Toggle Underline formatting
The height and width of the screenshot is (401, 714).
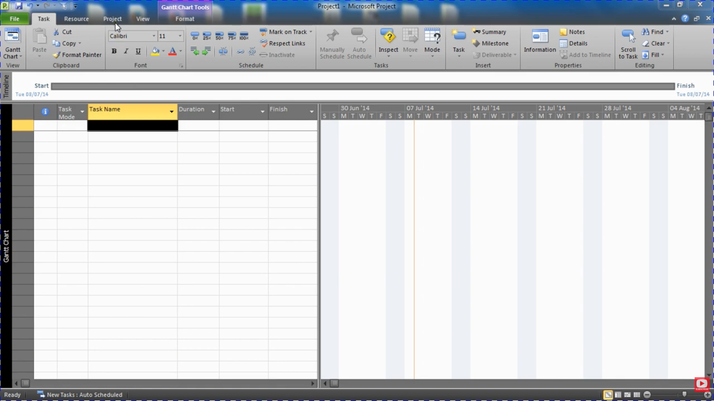point(138,51)
